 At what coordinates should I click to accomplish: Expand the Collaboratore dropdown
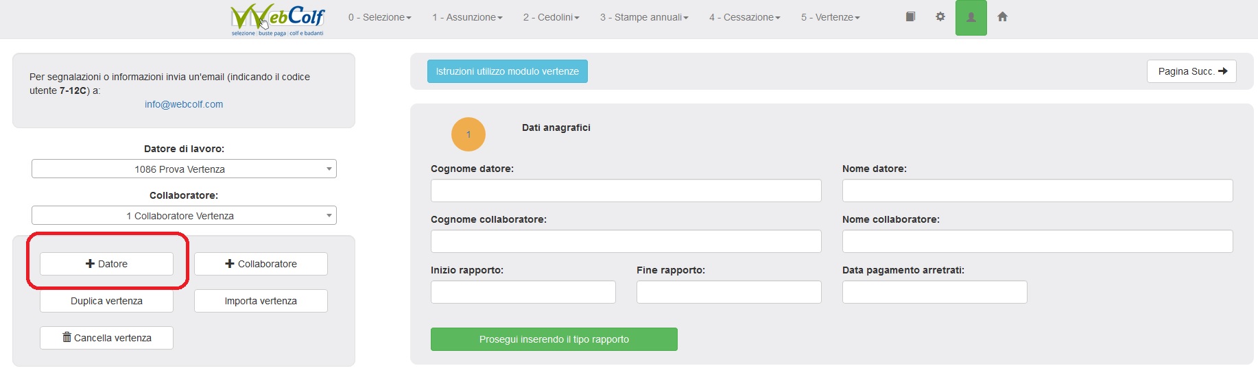pos(184,215)
